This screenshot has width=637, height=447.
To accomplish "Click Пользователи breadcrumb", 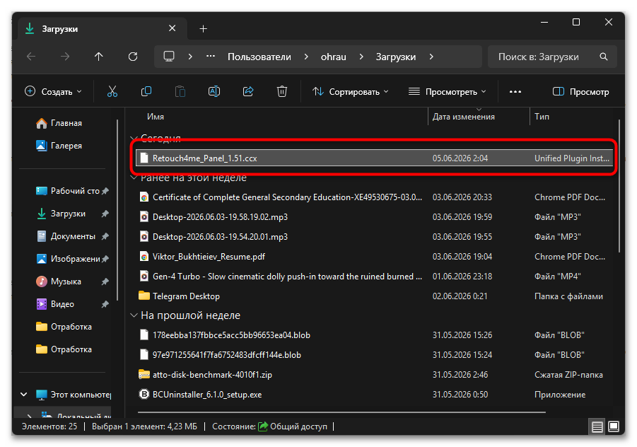I will (x=259, y=57).
